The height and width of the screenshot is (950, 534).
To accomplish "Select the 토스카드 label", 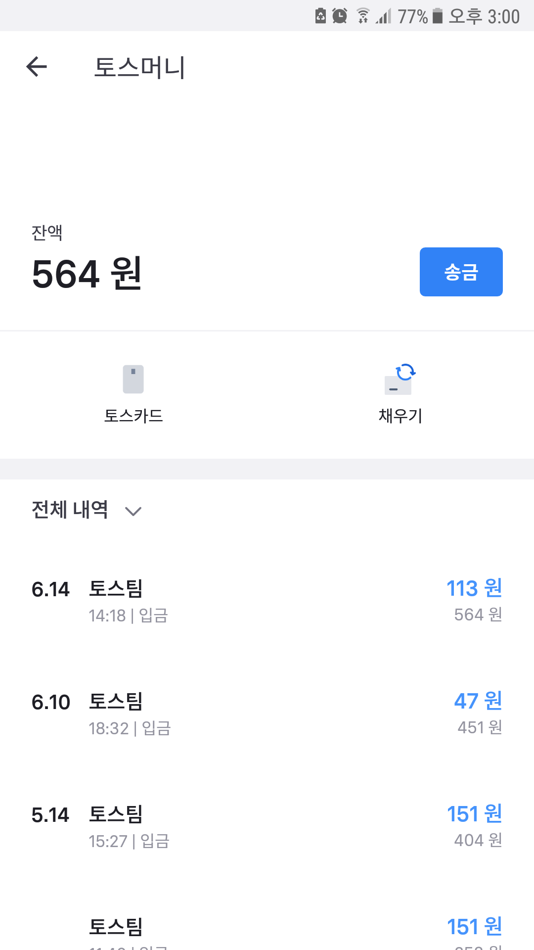I will pos(133,416).
